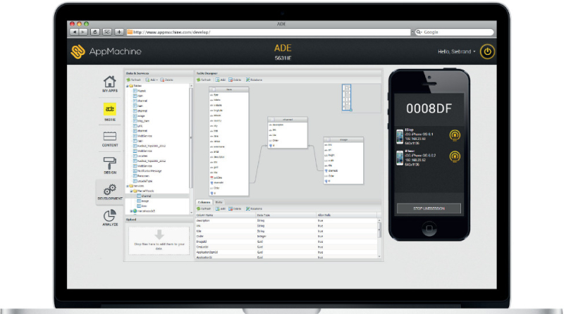Click the item table header in designer
564x314 pixels.
point(228,89)
